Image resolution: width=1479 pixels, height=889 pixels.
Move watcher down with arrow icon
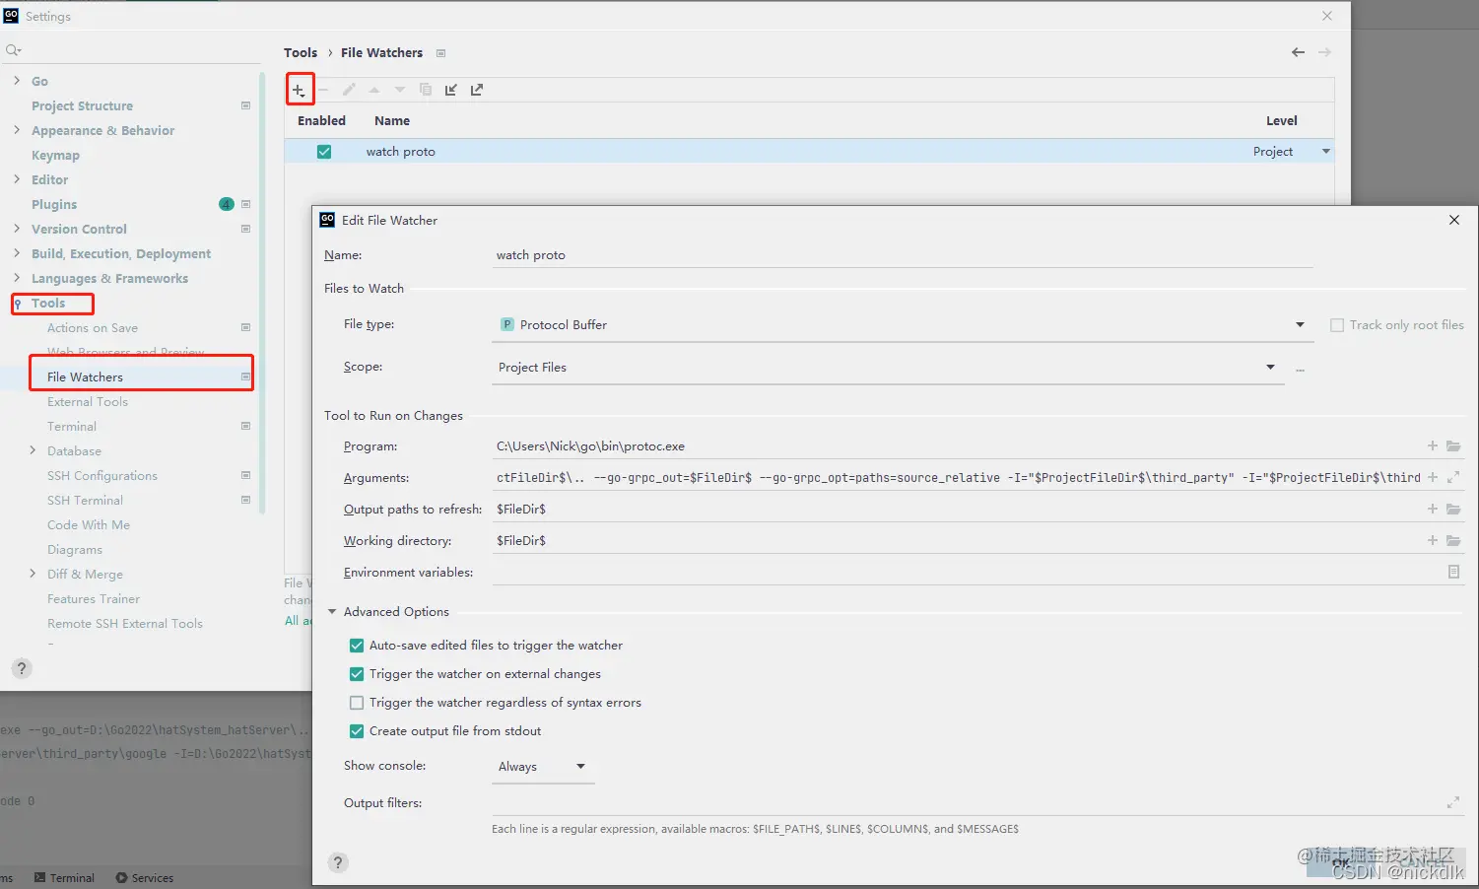click(x=400, y=90)
